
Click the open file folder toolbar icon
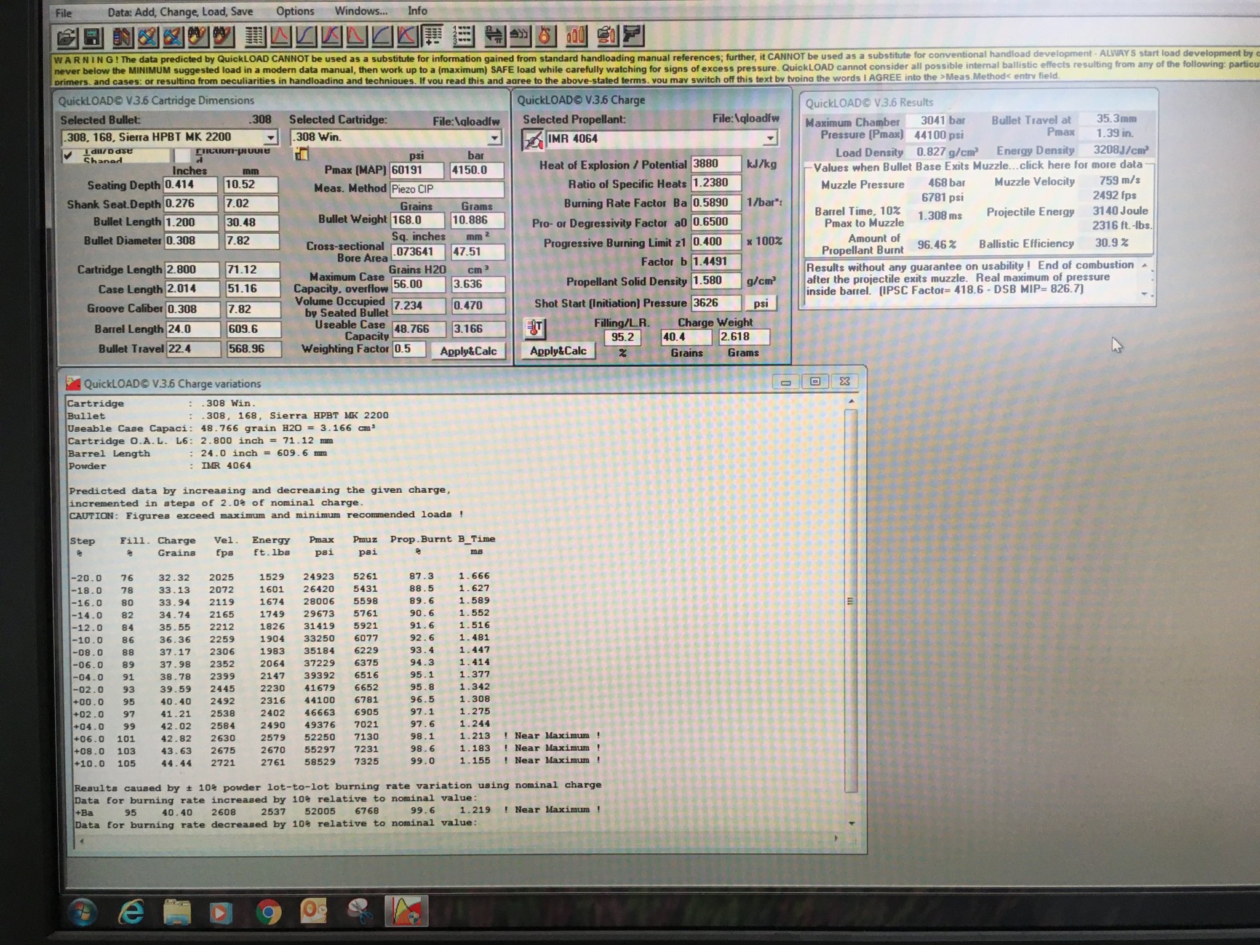click(x=66, y=38)
